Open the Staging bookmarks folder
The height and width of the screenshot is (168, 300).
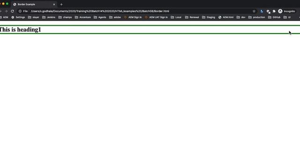[x=209, y=17]
